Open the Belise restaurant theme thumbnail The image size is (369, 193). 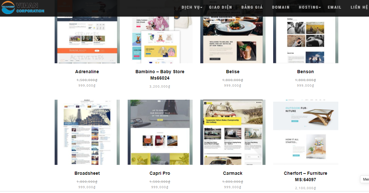[233, 38]
